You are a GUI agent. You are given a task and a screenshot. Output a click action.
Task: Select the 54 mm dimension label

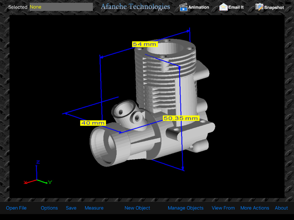(x=145, y=44)
